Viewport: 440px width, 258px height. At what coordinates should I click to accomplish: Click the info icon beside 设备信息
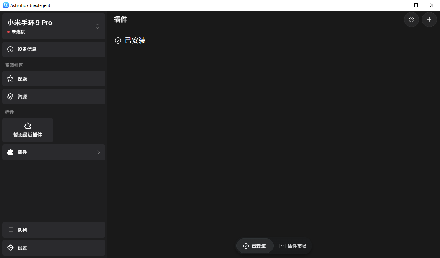(x=10, y=49)
